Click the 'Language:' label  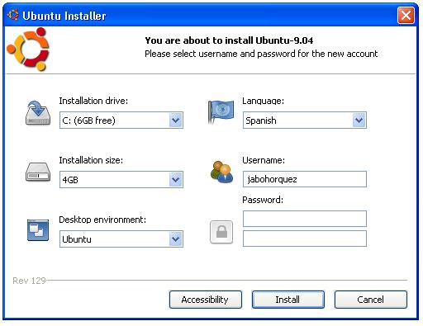[x=263, y=101]
